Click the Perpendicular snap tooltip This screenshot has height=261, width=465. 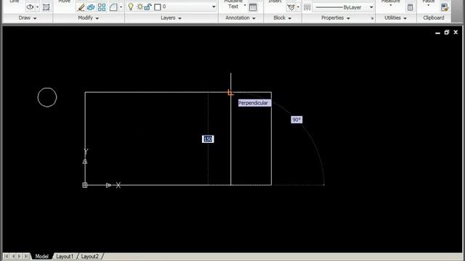254,103
